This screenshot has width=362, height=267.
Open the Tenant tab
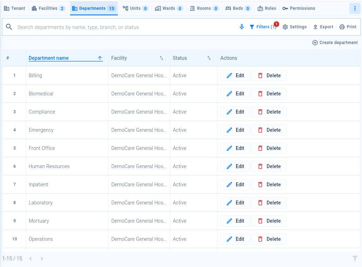[15, 8]
